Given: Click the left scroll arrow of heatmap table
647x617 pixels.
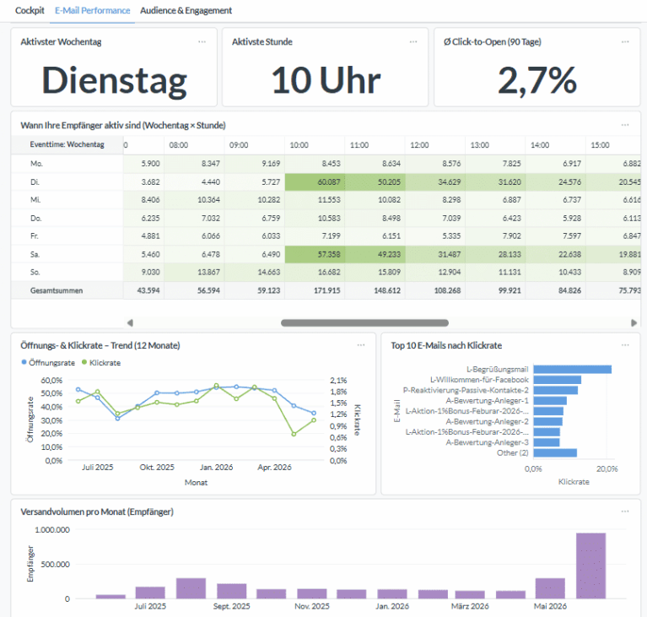Looking at the screenshot, I should 130,322.
